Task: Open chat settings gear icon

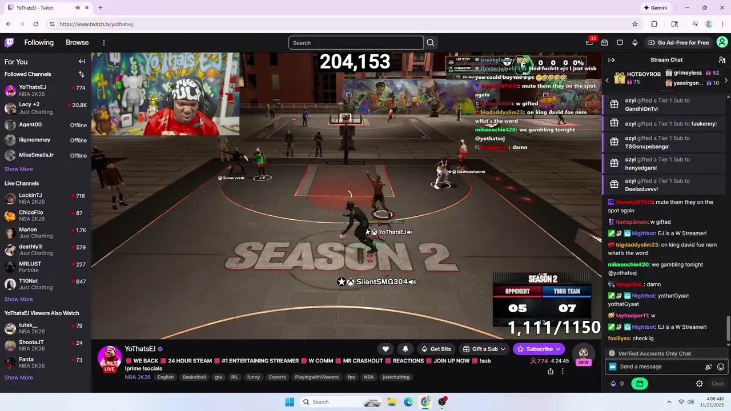Action: point(699,384)
